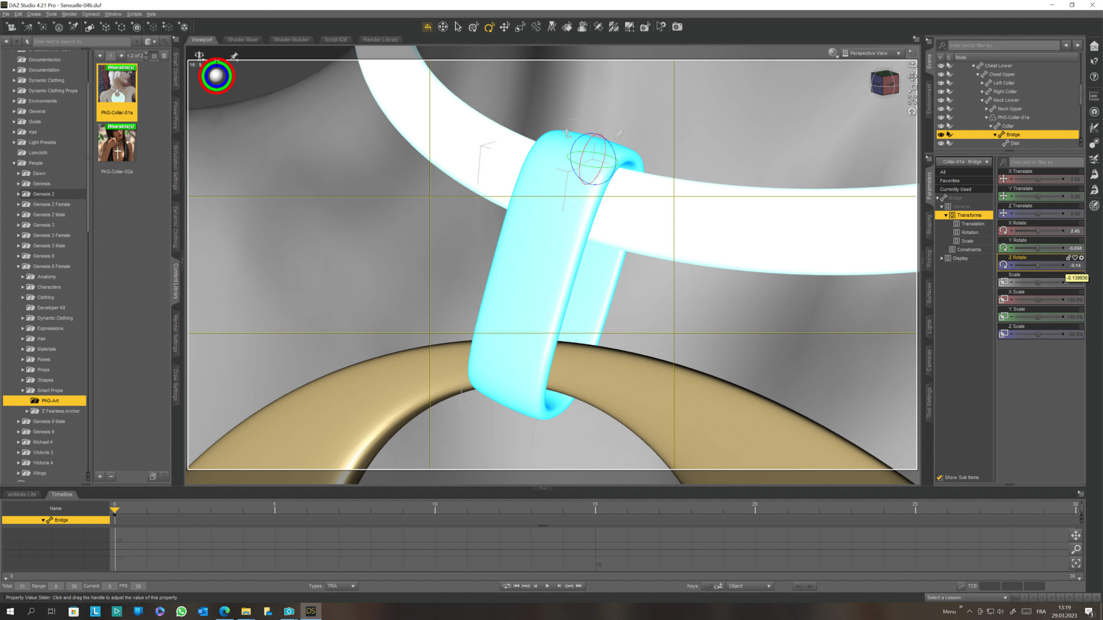Select the Scale tool
The image size is (1103, 620).
point(520,27)
